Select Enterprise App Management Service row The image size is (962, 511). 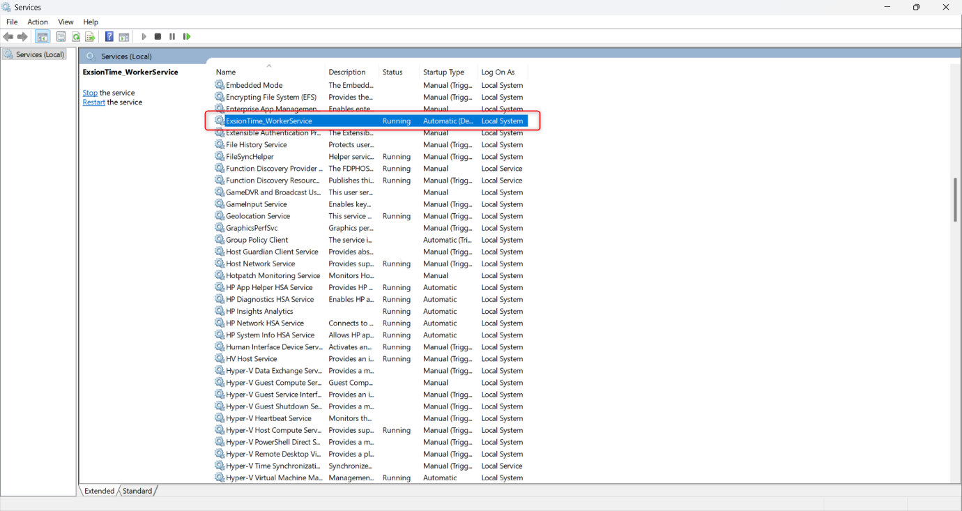[x=370, y=109]
